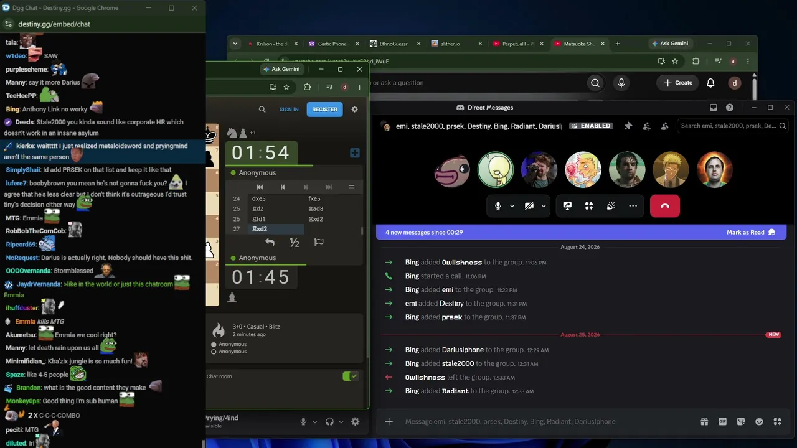Offer a draw in the chess game
The image size is (797, 448).
click(x=295, y=242)
